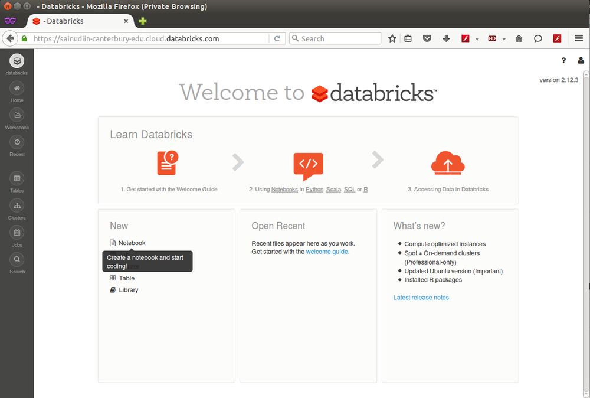Open the Clusters sidebar icon
The width and height of the screenshot is (590, 398).
click(x=17, y=205)
